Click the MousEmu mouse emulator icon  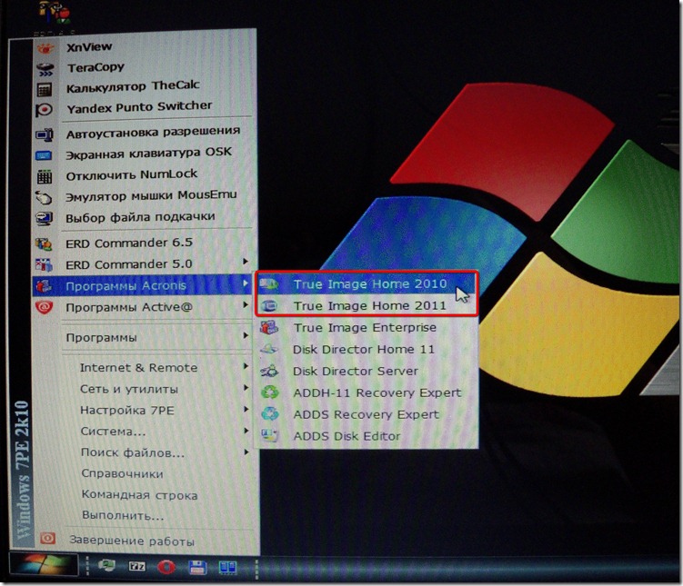click(44, 198)
